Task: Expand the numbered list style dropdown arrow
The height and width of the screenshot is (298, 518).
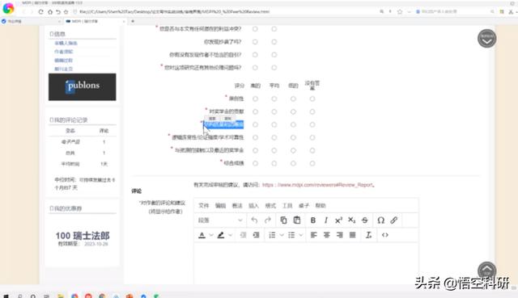Action: coord(282,235)
